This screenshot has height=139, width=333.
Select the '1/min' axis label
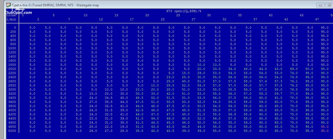(x=11, y=20)
